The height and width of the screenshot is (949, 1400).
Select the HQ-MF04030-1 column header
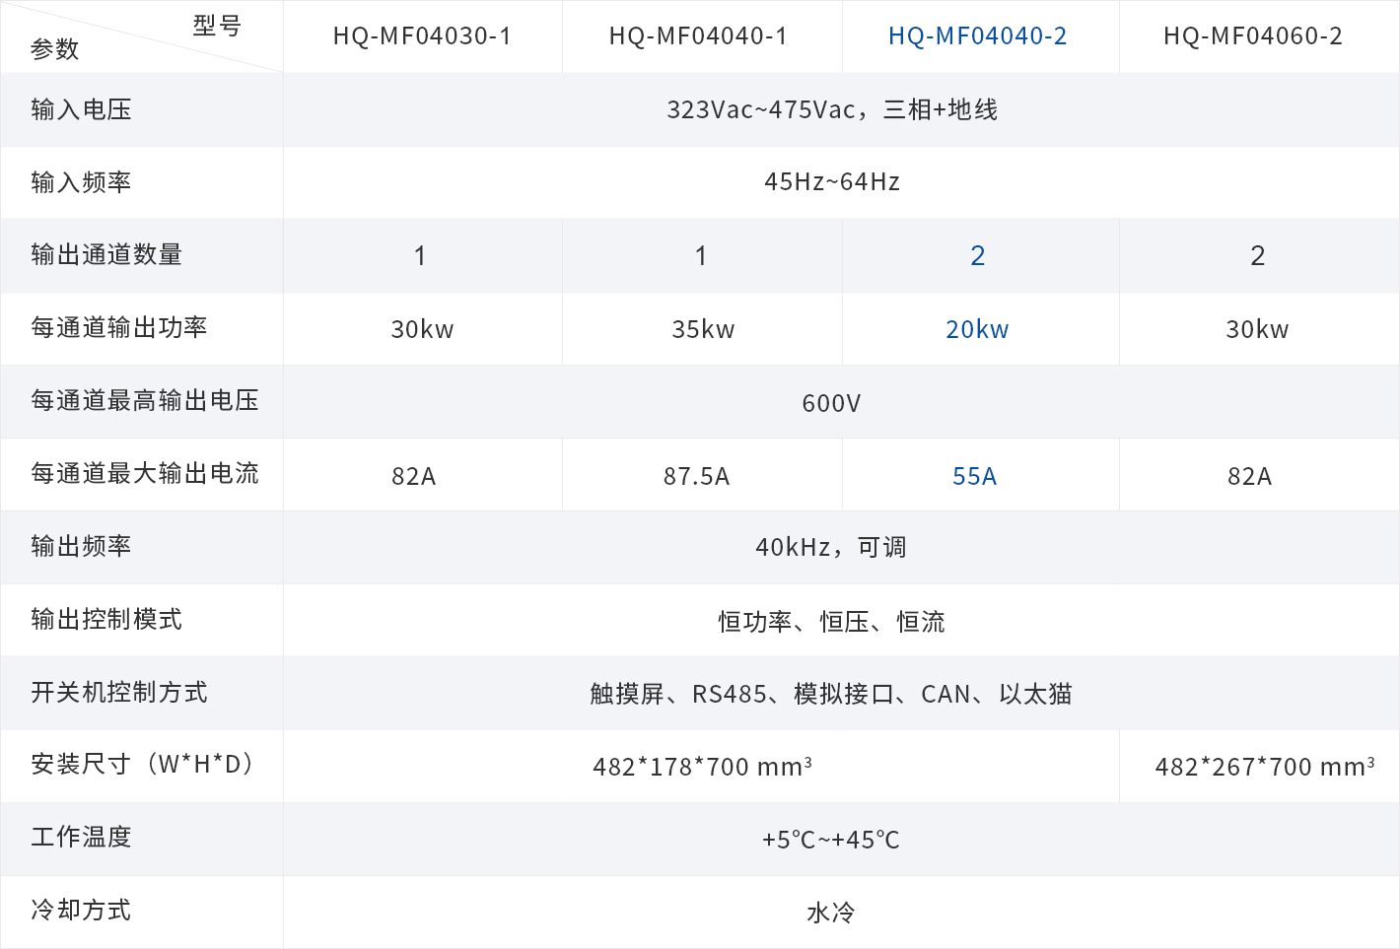click(422, 36)
